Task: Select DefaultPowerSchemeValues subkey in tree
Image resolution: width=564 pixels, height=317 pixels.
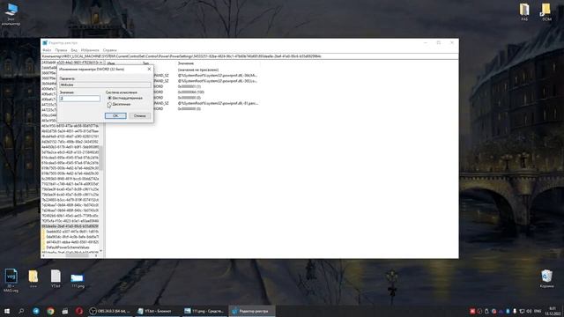Action: (68, 247)
